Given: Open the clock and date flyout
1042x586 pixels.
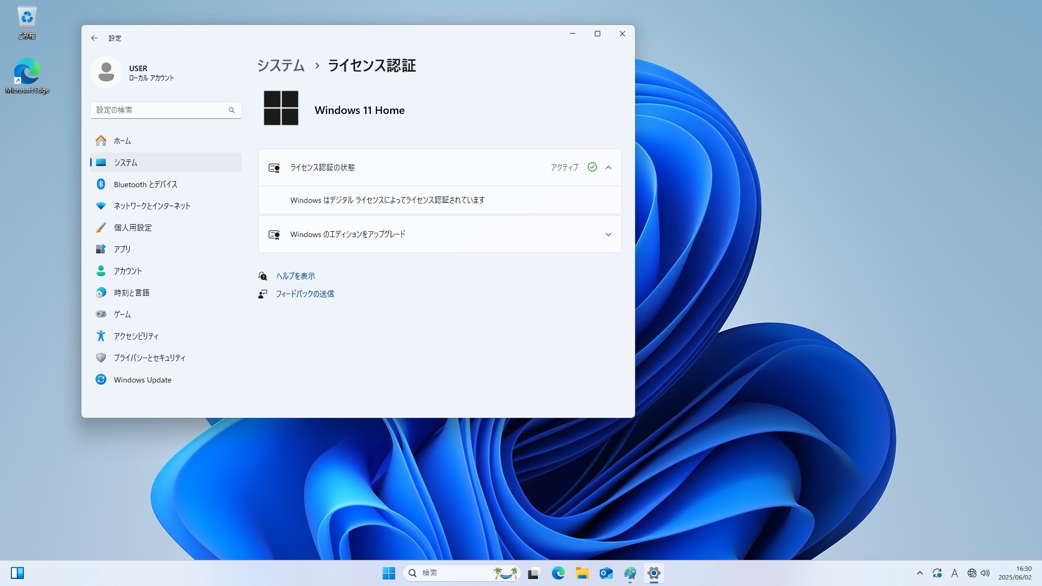Looking at the screenshot, I should pos(1015,573).
